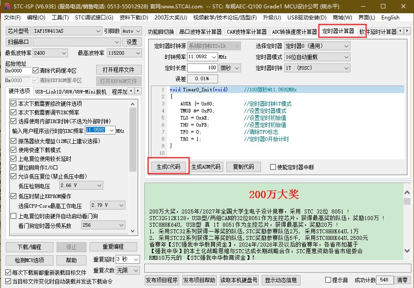Open 低压检测电压 2.66 V dropdown
The height and width of the screenshot is (288, 414).
click(81, 185)
